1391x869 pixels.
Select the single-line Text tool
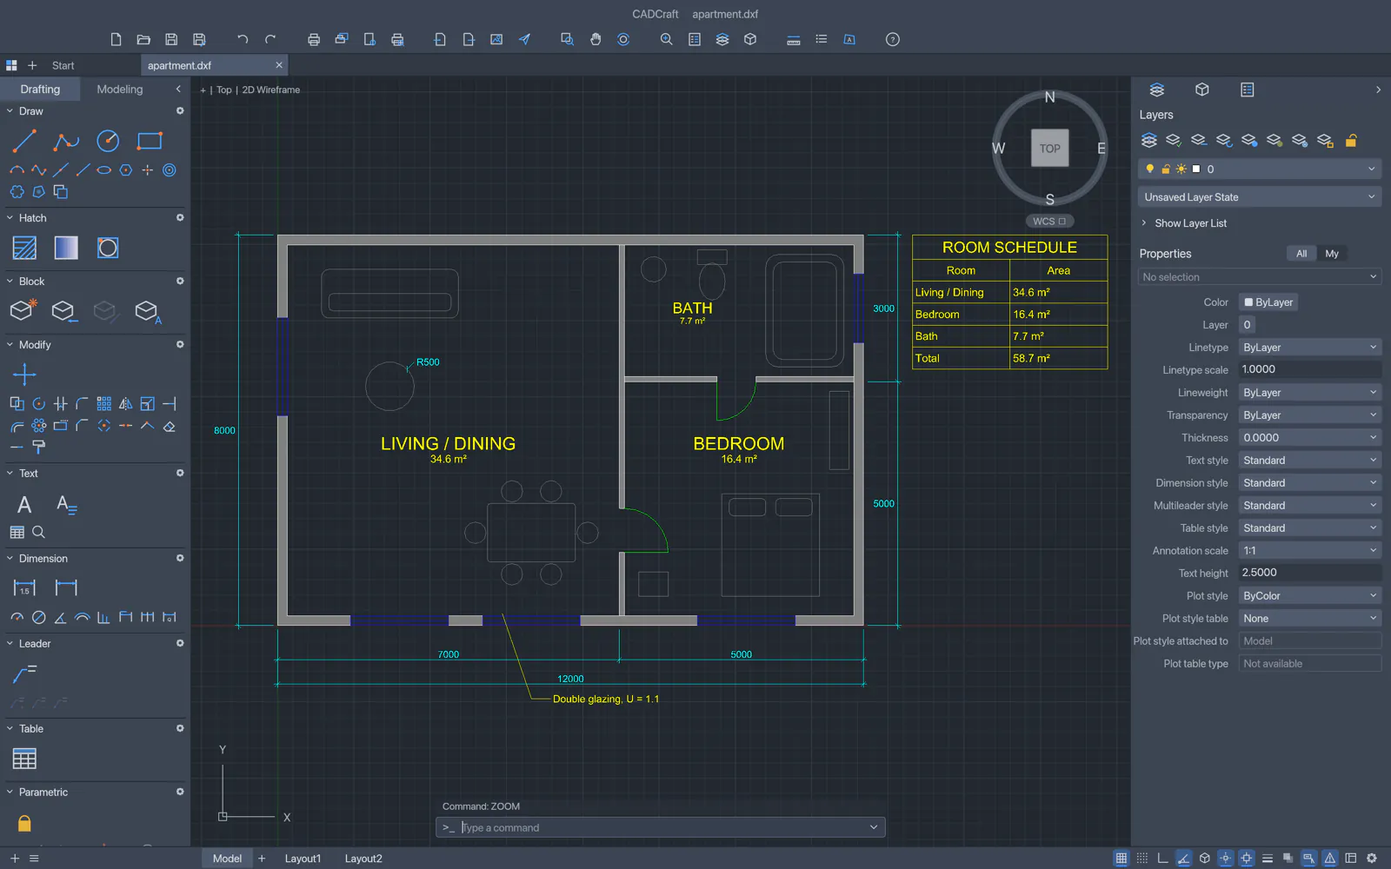click(24, 505)
